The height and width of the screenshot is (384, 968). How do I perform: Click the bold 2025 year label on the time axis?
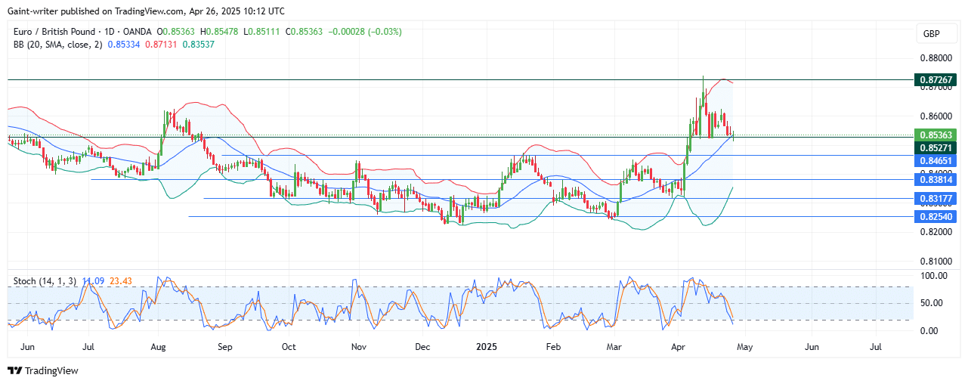point(487,347)
